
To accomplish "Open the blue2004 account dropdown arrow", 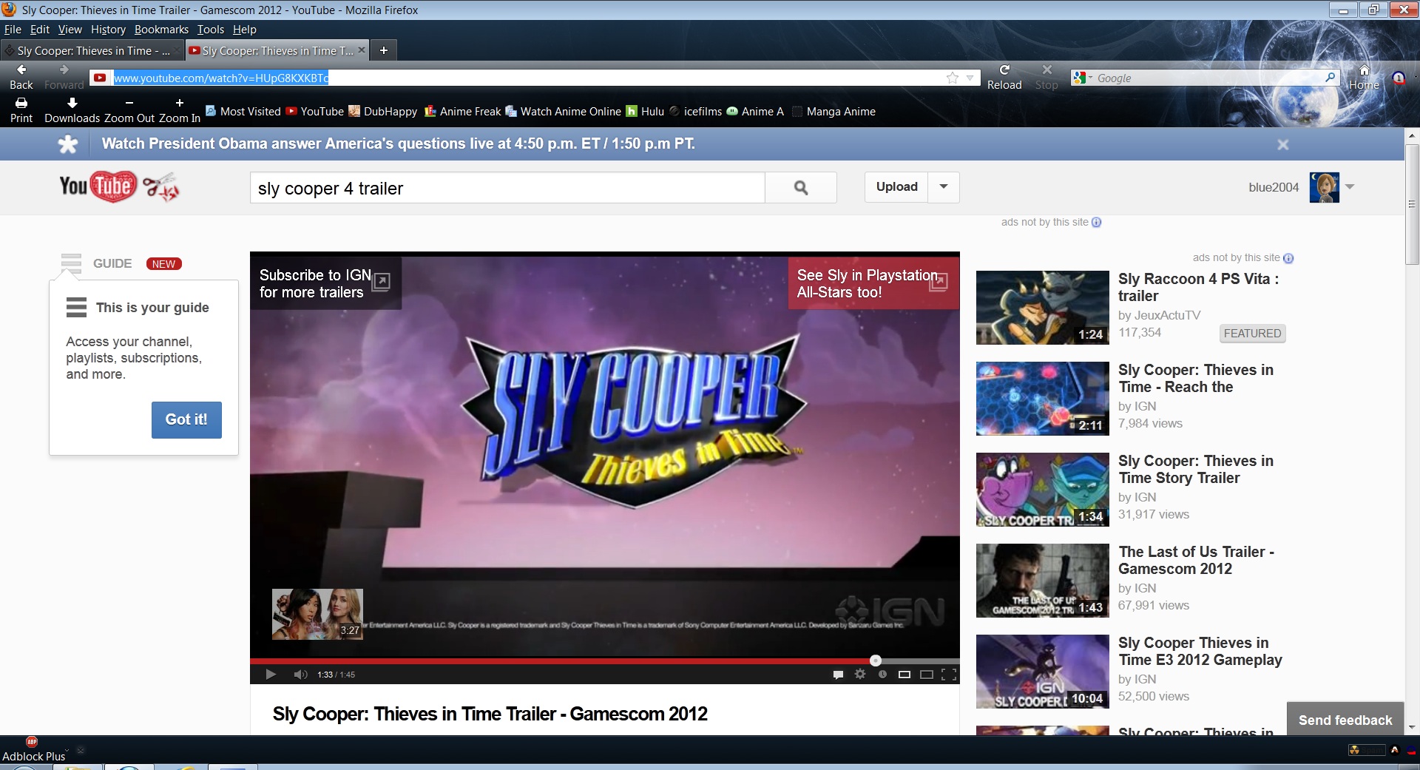I will (1350, 187).
